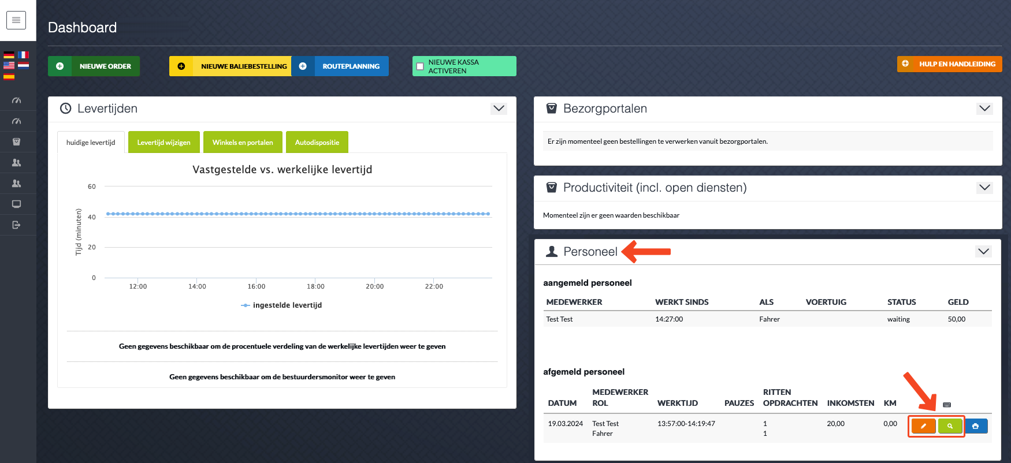Switch to the 'Levertijd wijzigen' tab
1011x463 pixels.
point(163,143)
